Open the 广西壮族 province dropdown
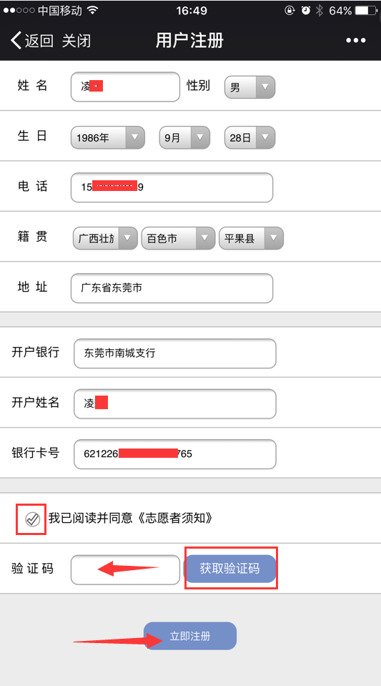Screen dimensions: 381x686 (x=105, y=238)
